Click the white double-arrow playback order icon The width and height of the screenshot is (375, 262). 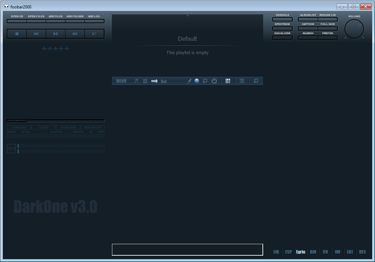[x=154, y=81]
